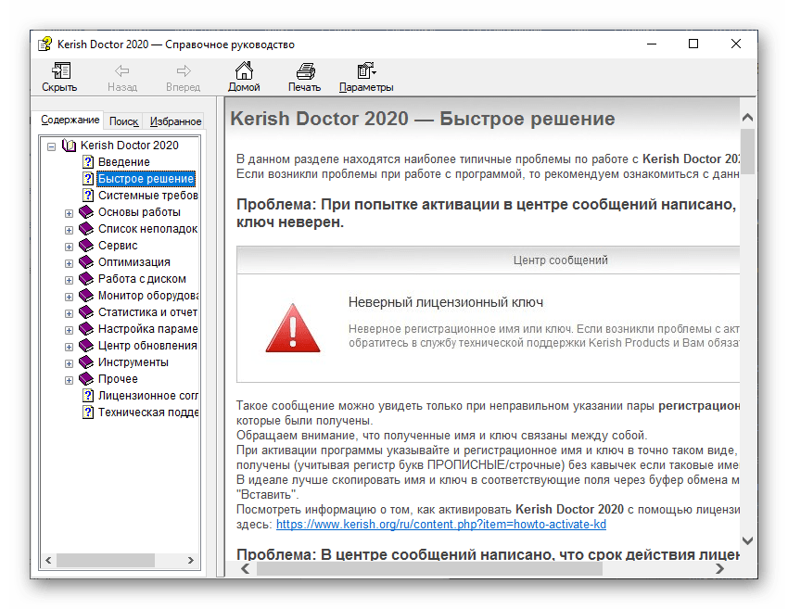The width and height of the screenshot is (788, 609).
Task: Collapse the Kerish Doctor 2020 root node
Action: [x=51, y=146]
